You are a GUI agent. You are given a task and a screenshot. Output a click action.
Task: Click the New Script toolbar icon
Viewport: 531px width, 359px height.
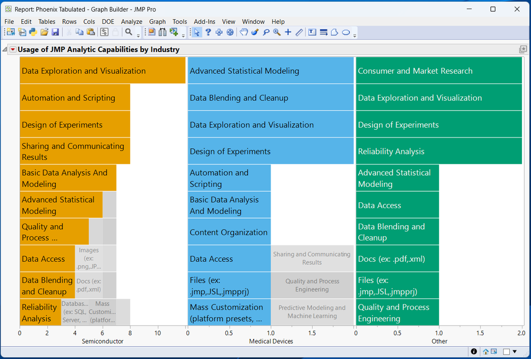click(22, 32)
